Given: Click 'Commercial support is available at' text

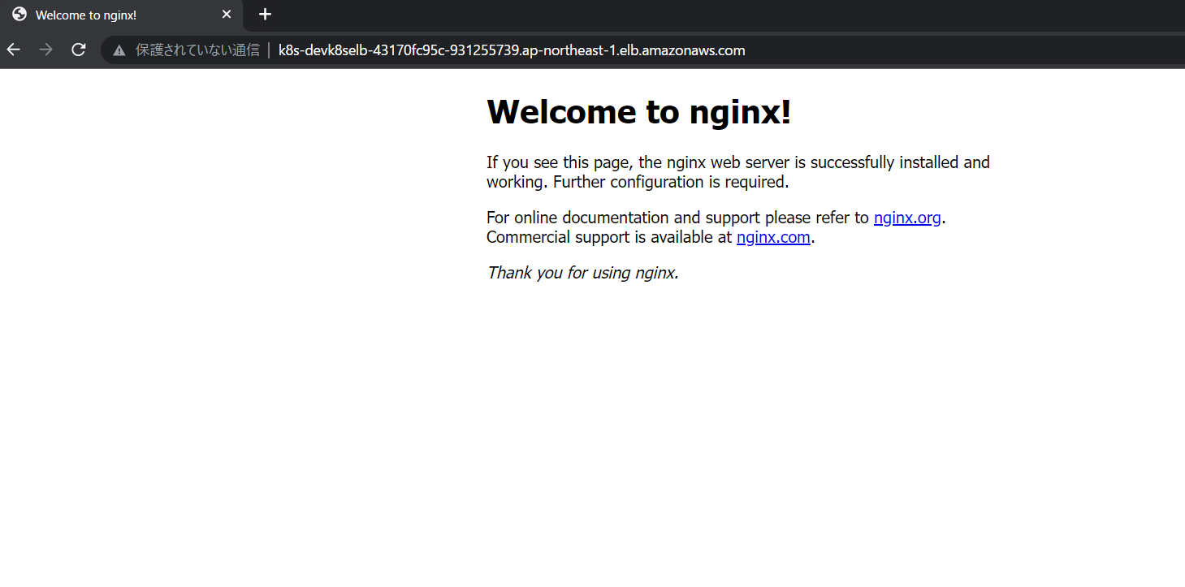Looking at the screenshot, I should [609, 237].
